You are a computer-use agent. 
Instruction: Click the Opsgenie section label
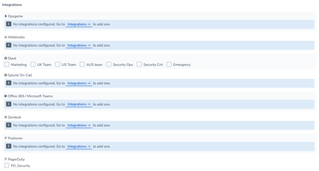tap(15, 16)
